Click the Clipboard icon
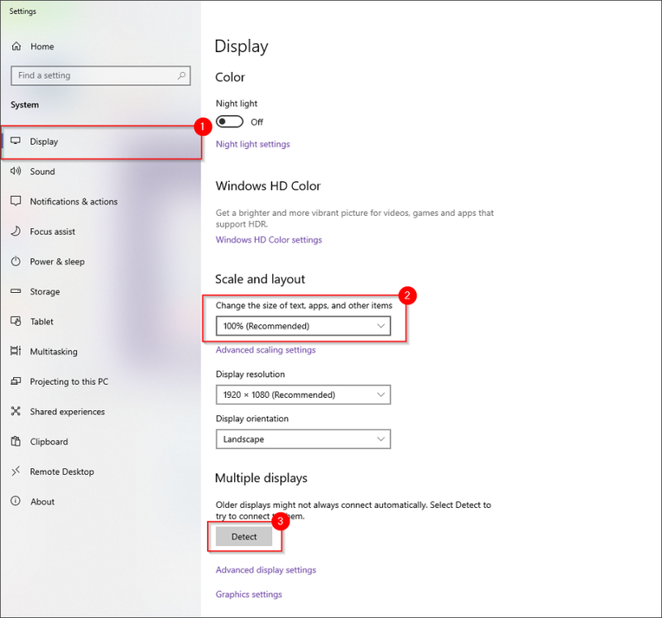This screenshot has width=662, height=618. pyautogui.click(x=16, y=442)
